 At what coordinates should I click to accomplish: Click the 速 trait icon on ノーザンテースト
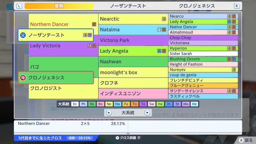(x=85, y=35)
